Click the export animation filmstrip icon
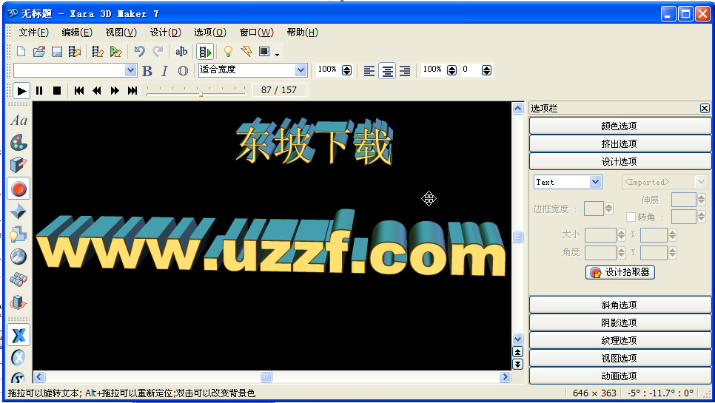Viewport: 715px width, 403px height. (98, 52)
